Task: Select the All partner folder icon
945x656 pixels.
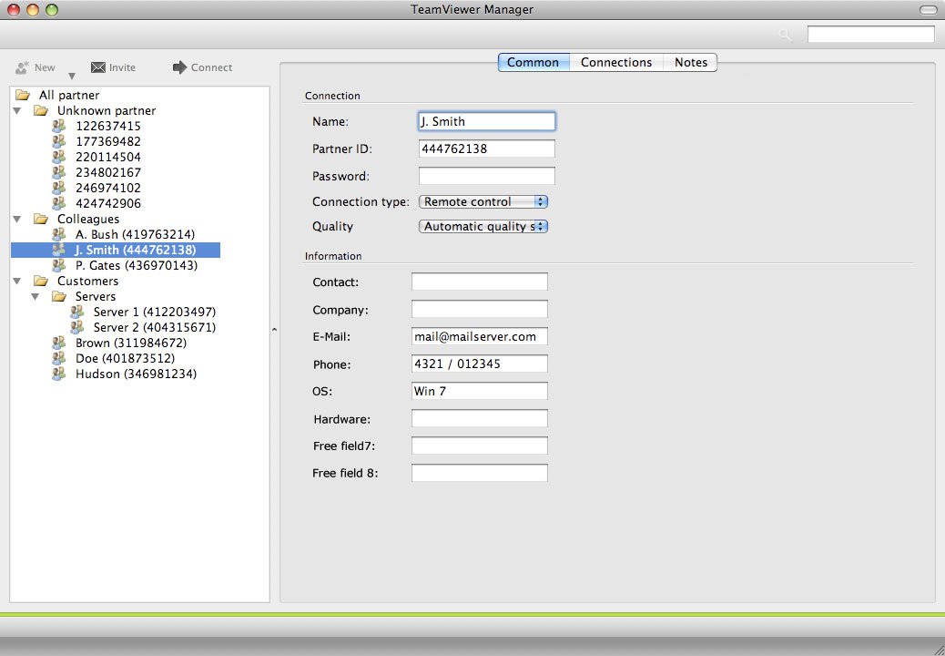Action: (23, 95)
